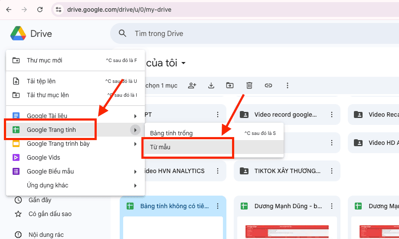
Task: Open more actions in the selection toolbar
Action: (x=287, y=85)
